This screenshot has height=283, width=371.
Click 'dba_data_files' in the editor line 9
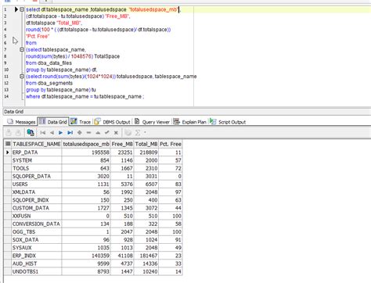55,63
